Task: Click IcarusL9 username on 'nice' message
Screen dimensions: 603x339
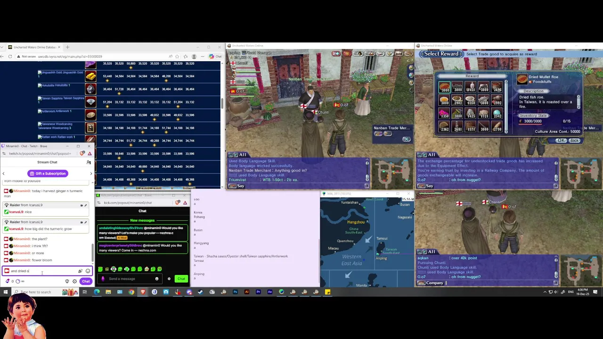Action: coord(16,212)
